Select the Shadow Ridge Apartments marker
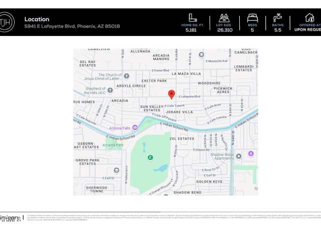 (x=239, y=156)
